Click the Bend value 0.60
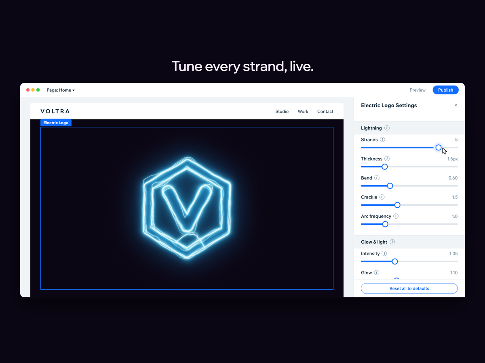 pyautogui.click(x=453, y=178)
